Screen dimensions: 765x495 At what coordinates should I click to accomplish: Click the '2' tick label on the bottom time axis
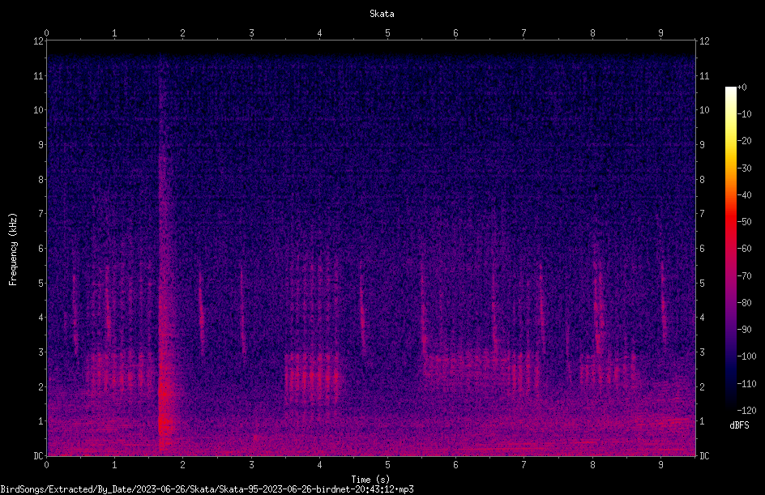click(x=183, y=465)
